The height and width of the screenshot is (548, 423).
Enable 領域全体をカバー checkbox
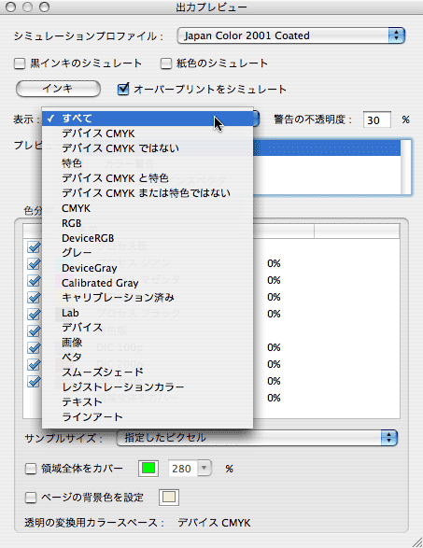click(x=31, y=469)
